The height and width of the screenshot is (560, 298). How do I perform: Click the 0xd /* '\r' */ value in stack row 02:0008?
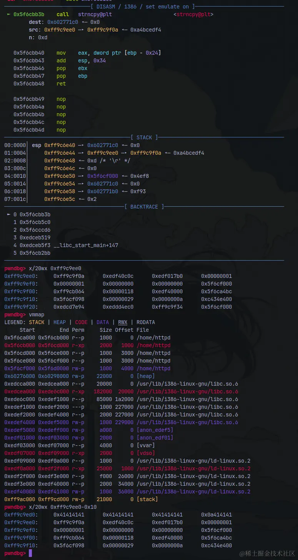104,160
